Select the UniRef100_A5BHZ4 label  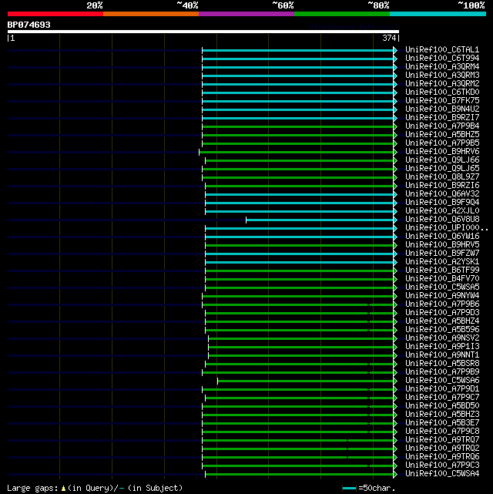(x=442, y=321)
